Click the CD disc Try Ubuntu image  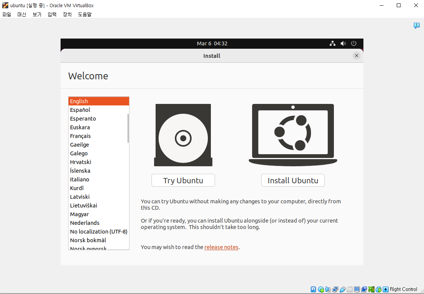183,135
